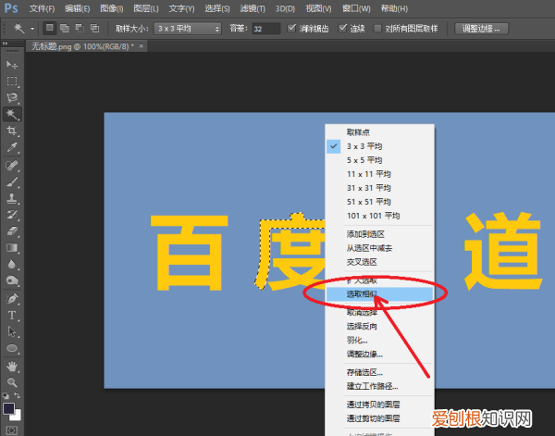Switch to the 无标题.png document tab
The image size is (555, 436).
82,46
